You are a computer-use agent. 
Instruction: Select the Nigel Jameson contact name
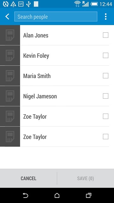(40, 96)
